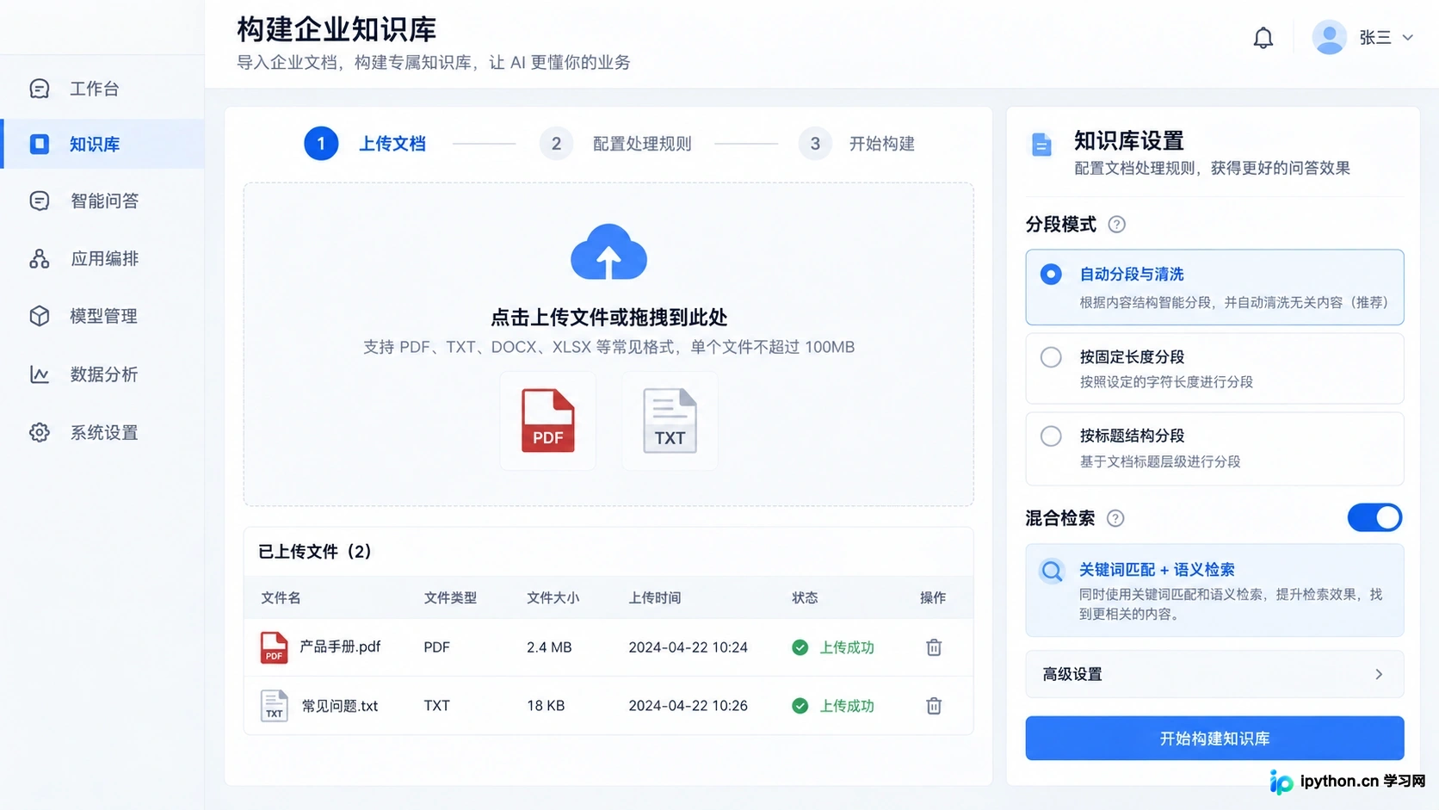Open 知识库 in the sidebar
The image size is (1439, 810).
102,144
